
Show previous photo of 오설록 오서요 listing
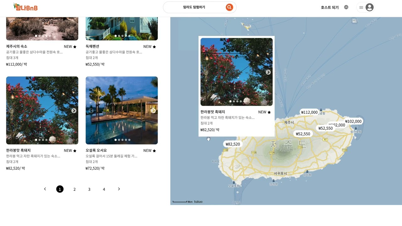[91, 110]
